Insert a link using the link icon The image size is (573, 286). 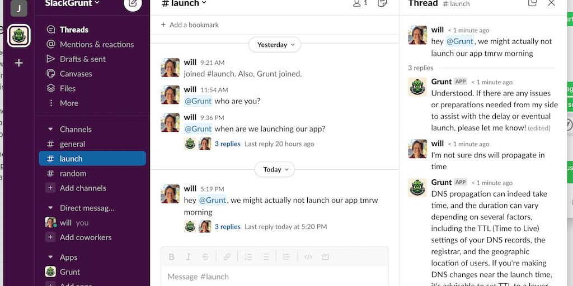click(227, 257)
